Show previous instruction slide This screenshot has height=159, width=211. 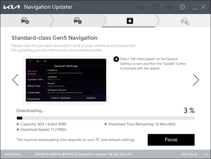pyautogui.click(x=15, y=80)
